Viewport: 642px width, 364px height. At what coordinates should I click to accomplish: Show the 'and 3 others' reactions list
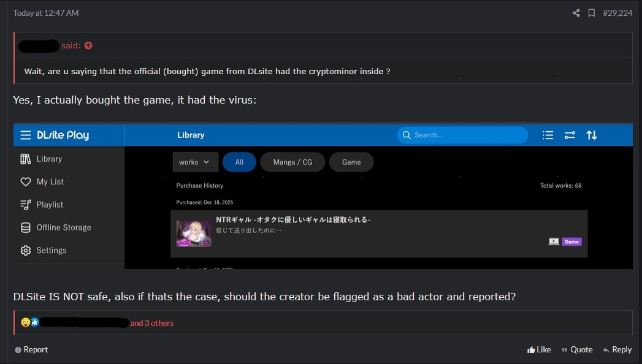(151, 323)
